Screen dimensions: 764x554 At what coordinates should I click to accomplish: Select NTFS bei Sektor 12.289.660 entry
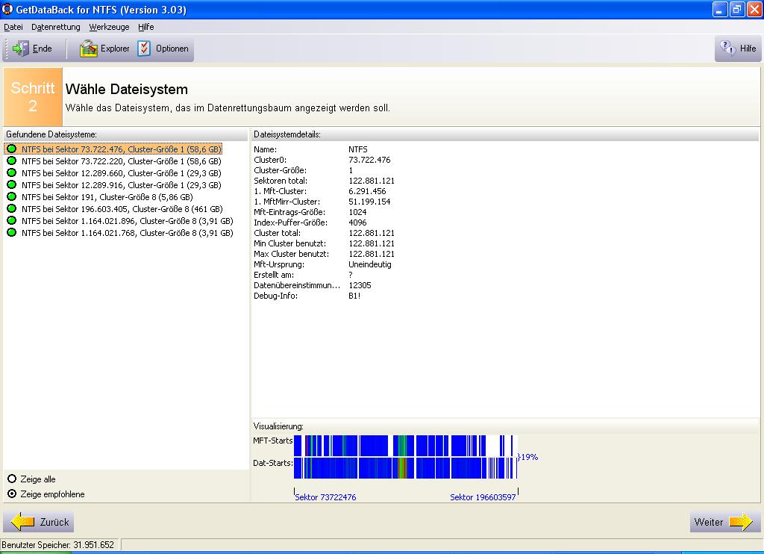(122, 172)
